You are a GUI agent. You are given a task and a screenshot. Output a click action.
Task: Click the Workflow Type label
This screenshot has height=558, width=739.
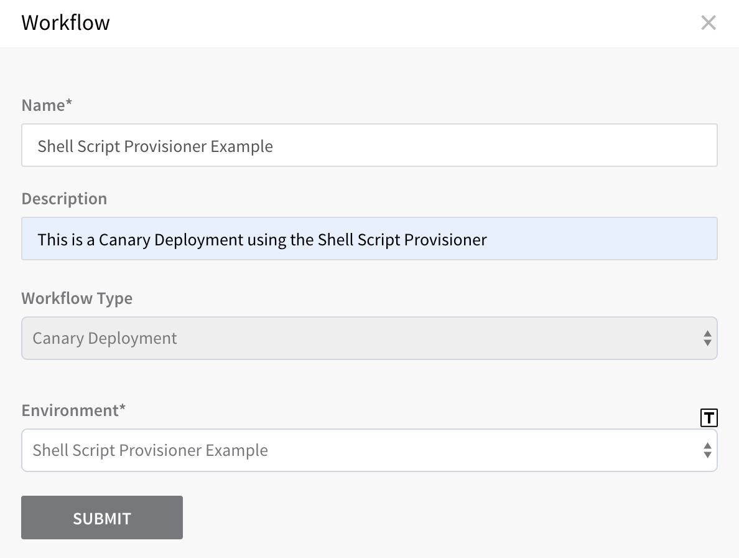(x=77, y=298)
